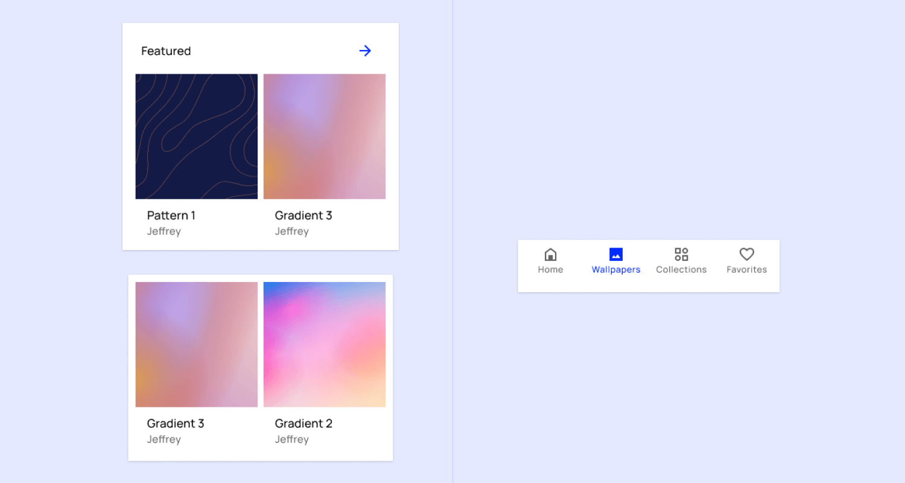The height and width of the screenshot is (483, 905).
Task: Switch to the Wallpapers tab label
Action: (x=616, y=270)
